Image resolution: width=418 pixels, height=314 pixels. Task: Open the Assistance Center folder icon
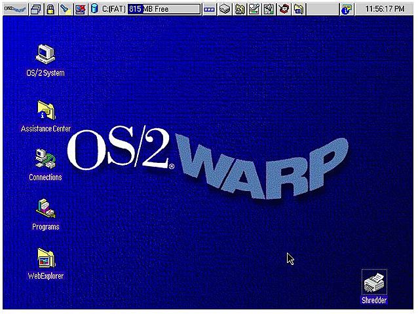46,110
